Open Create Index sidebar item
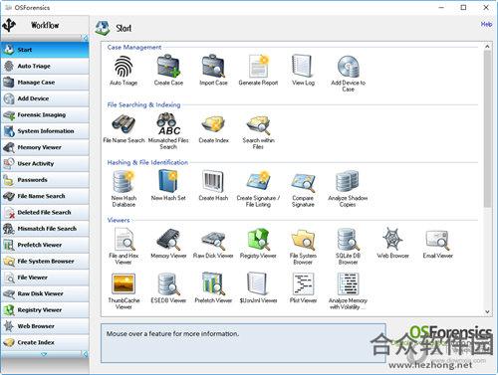The width and height of the screenshot is (498, 375). point(45,342)
